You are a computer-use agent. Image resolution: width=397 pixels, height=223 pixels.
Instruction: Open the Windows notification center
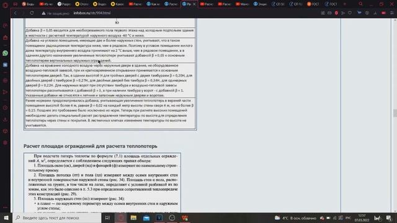coord(389,218)
